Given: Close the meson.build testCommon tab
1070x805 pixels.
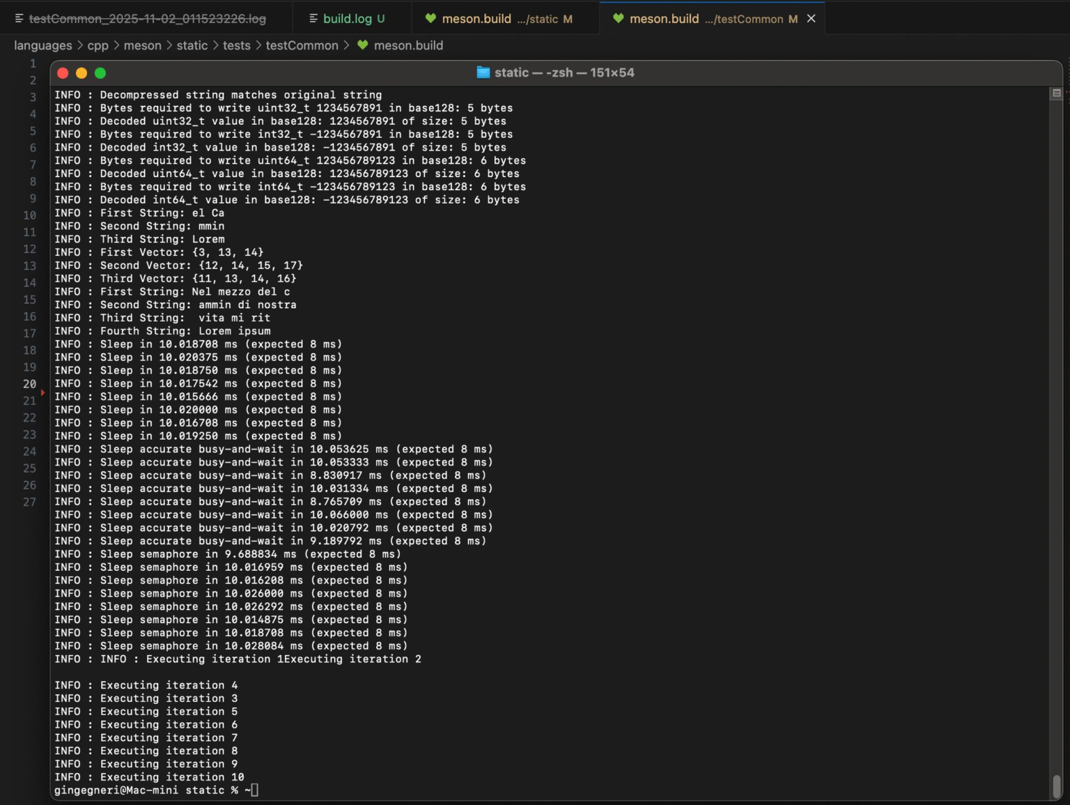Looking at the screenshot, I should click(x=811, y=19).
